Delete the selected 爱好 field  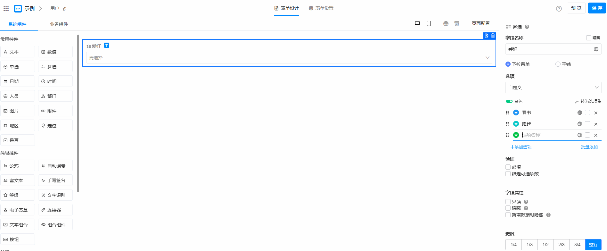(x=493, y=36)
